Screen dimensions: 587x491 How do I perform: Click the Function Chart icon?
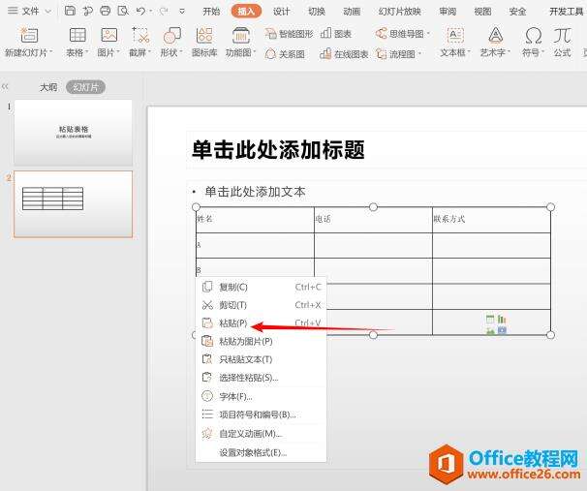(x=241, y=35)
